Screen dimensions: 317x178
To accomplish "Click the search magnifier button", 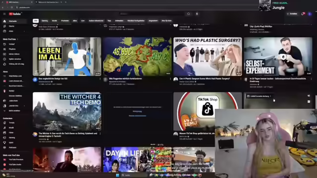I will click(188, 14).
